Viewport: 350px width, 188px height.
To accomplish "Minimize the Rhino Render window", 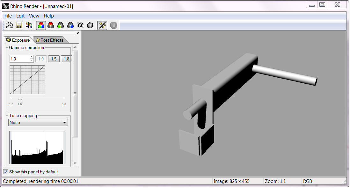I will pyautogui.click(x=312, y=5).
